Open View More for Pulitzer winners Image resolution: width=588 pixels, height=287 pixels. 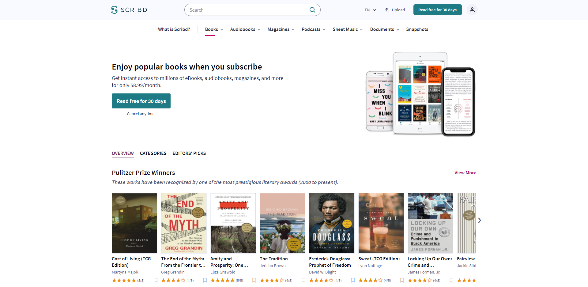(465, 173)
